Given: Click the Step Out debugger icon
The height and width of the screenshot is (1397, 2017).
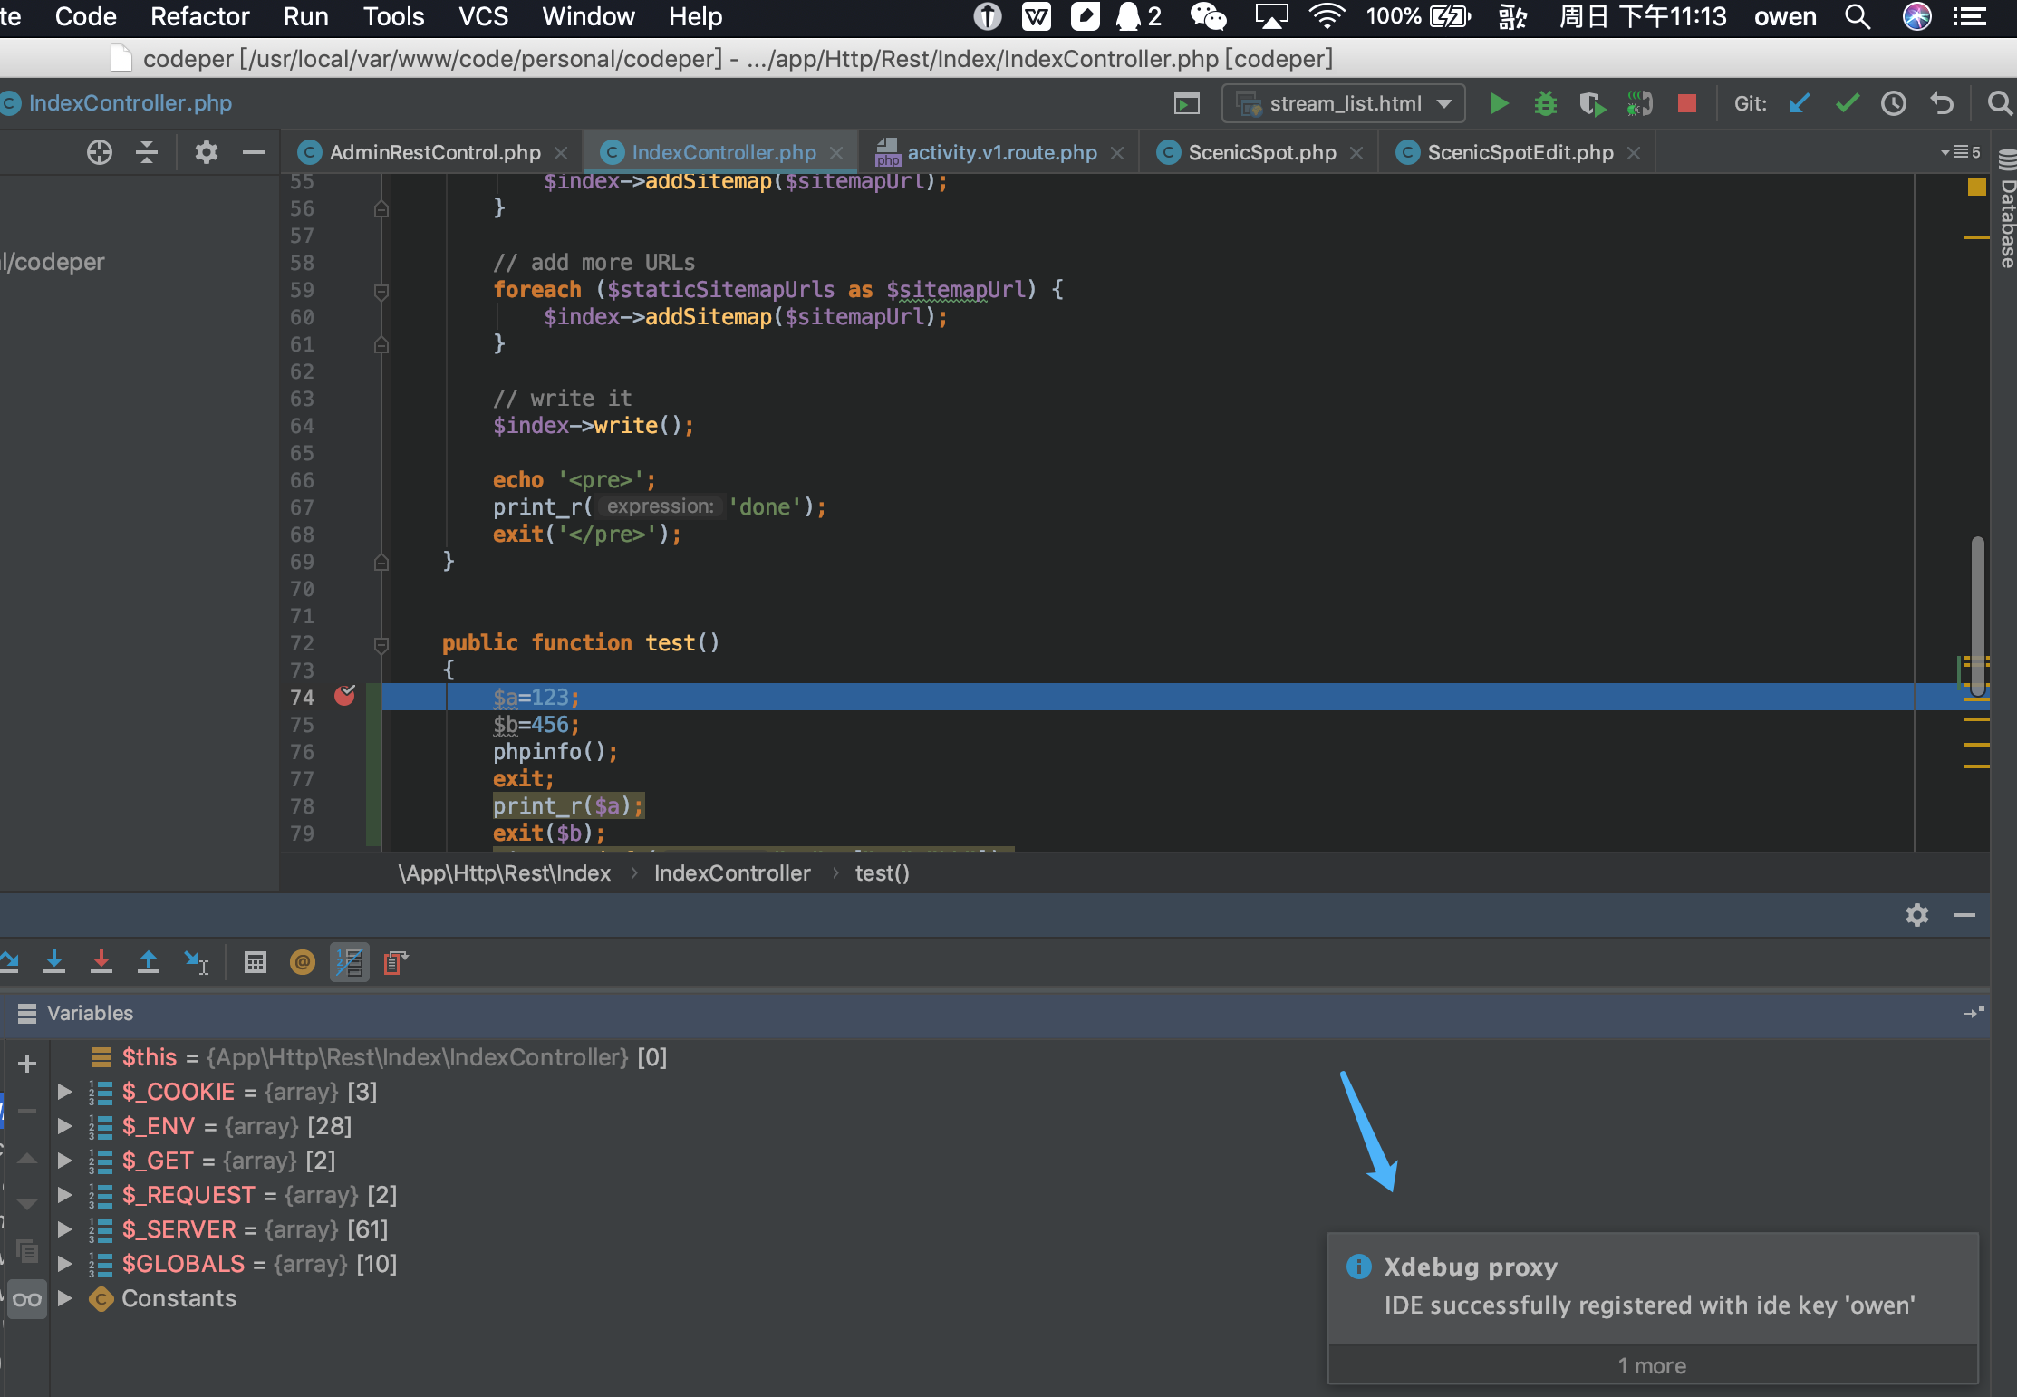Looking at the screenshot, I should coord(149,963).
